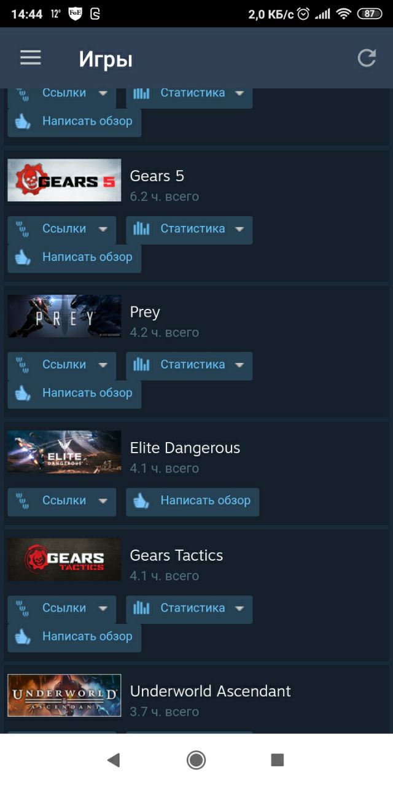Image resolution: width=393 pixels, height=786 pixels.
Task: Click Написать обзор for Gears Tactics
Action: coord(74,637)
